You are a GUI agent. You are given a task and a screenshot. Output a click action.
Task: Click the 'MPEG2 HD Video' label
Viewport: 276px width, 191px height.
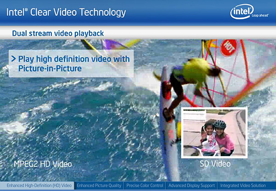[x=43, y=164]
